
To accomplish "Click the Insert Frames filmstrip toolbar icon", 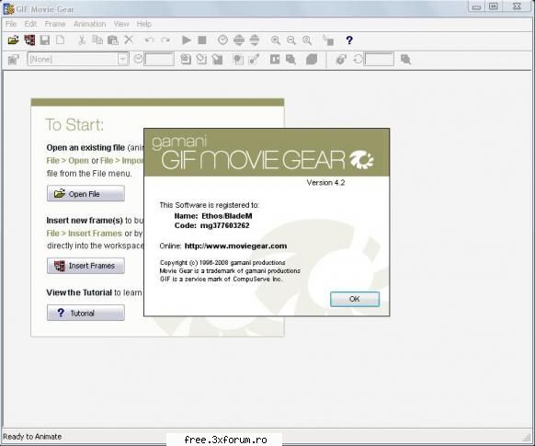I will click(x=29, y=40).
